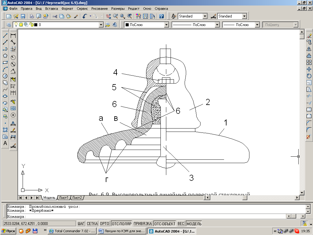
Task: Select the Line drawing tool
Action: (5, 35)
